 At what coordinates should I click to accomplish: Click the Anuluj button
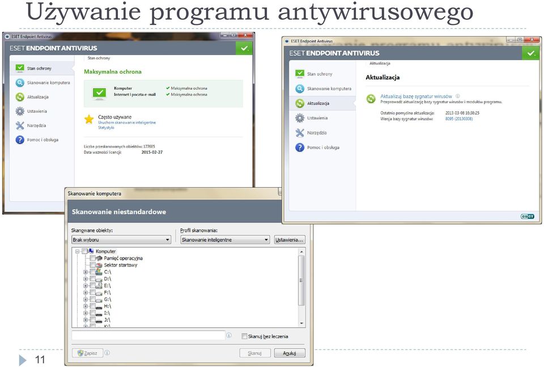[x=290, y=353]
